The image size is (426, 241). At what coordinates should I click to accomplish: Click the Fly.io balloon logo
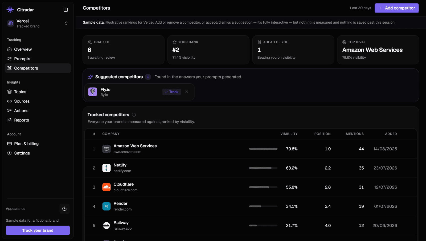tap(93, 92)
